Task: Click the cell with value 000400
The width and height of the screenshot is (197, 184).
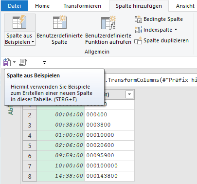Action: click(109, 114)
